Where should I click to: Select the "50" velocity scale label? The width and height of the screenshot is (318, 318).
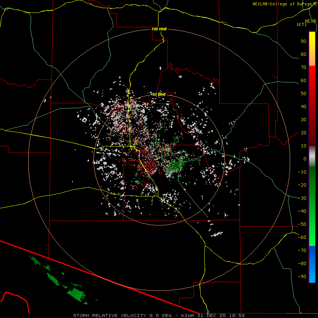[304, 94]
